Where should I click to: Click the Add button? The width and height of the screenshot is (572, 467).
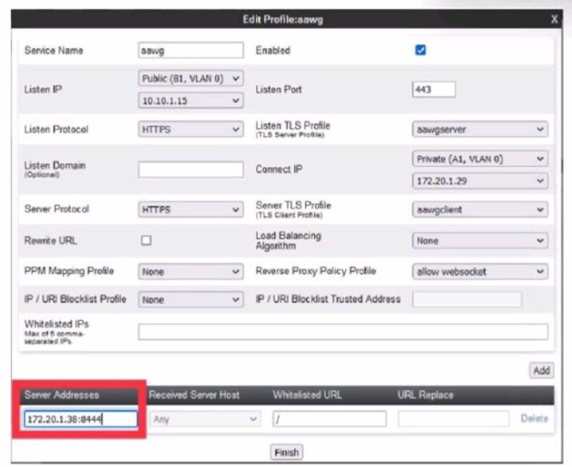[541, 371]
